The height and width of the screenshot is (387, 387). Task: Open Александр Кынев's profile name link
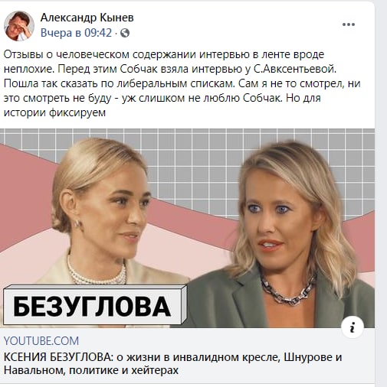87,18
